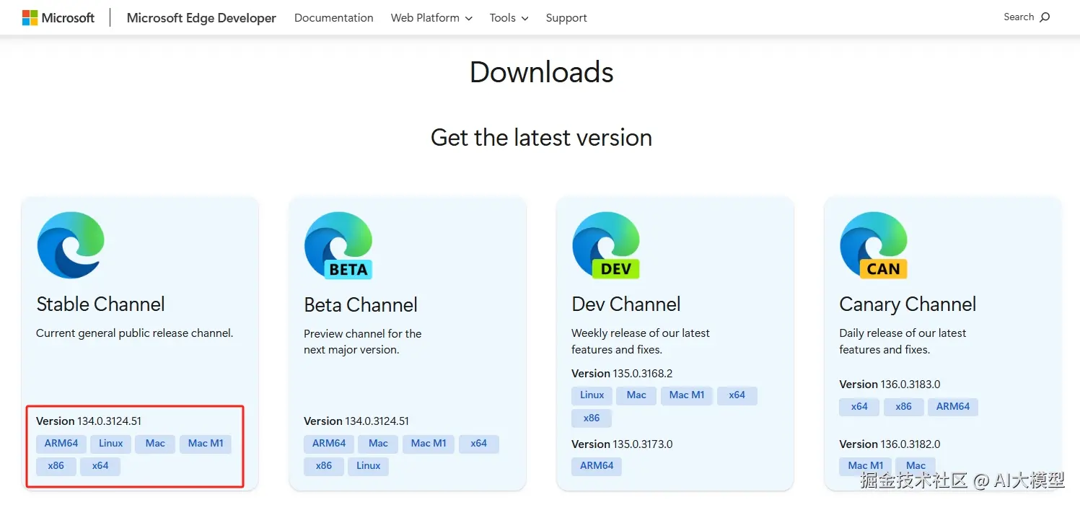The height and width of the screenshot is (505, 1080).
Task: Click the Stable Channel heading
Action: pyautogui.click(x=100, y=304)
